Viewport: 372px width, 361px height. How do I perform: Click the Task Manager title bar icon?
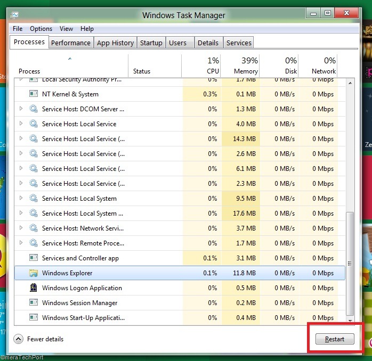pos(14,15)
